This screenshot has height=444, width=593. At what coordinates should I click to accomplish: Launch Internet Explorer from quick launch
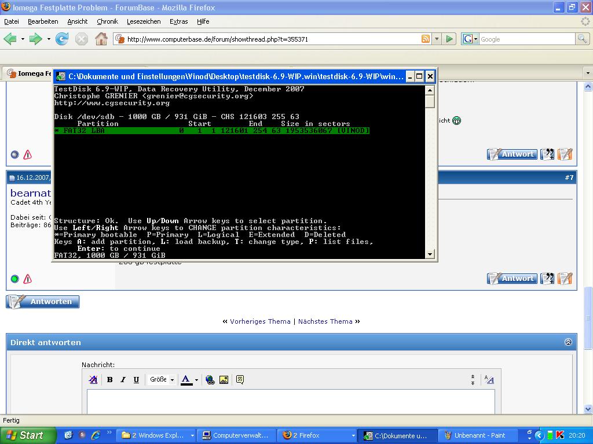[96, 435]
